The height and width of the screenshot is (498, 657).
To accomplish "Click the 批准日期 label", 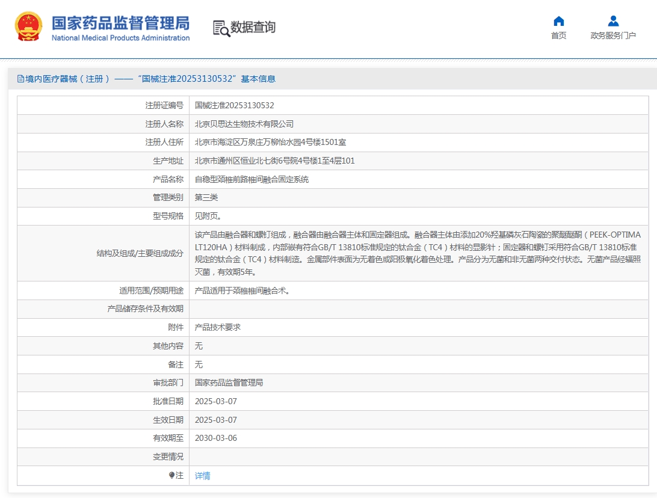I will click(168, 401).
